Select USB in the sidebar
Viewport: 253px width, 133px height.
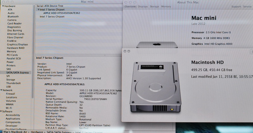coord(9,87)
